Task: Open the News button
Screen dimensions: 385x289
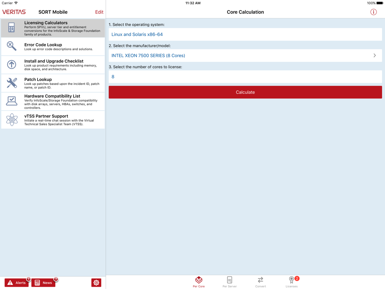Action: [x=43, y=282]
